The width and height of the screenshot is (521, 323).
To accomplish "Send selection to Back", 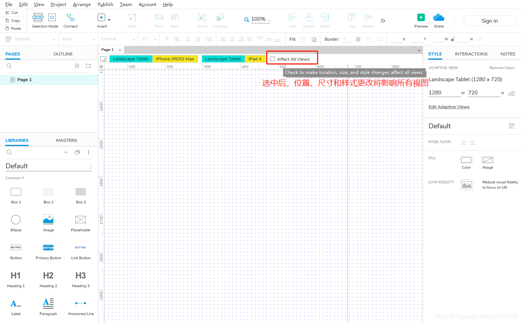I will (x=175, y=21).
